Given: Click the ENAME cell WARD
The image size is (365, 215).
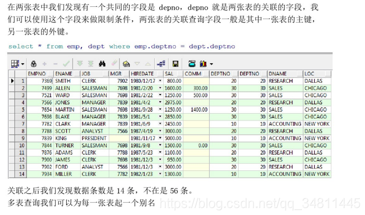Looking at the screenshot, I should click(x=67, y=95).
